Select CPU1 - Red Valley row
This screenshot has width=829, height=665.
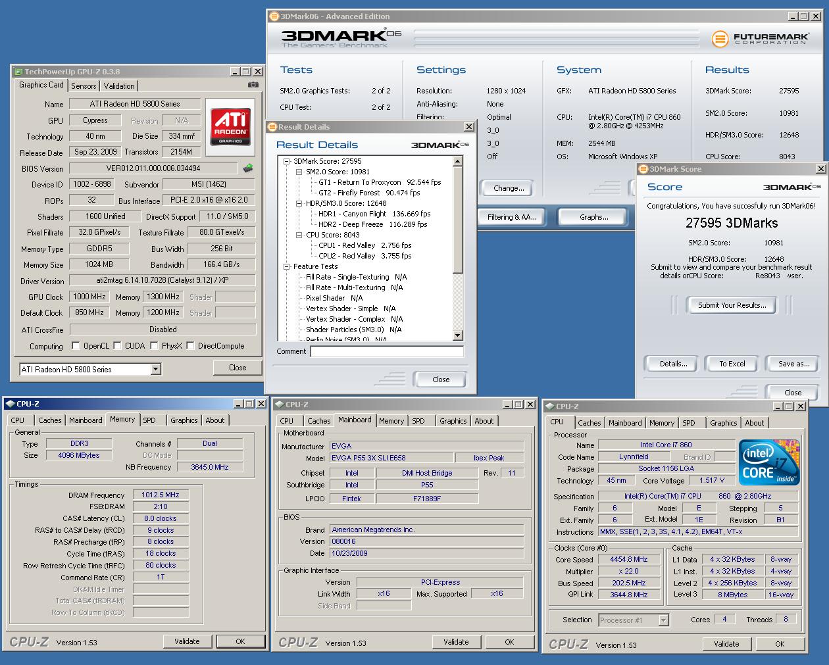pyautogui.click(x=364, y=245)
